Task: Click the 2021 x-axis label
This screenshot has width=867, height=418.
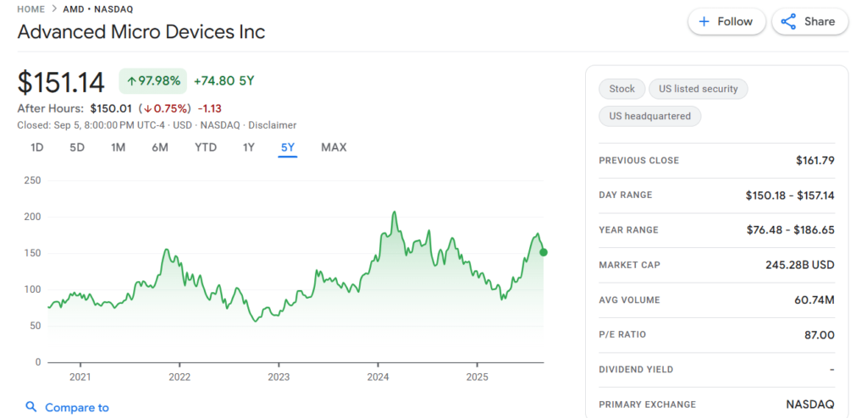Action: tap(80, 377)
